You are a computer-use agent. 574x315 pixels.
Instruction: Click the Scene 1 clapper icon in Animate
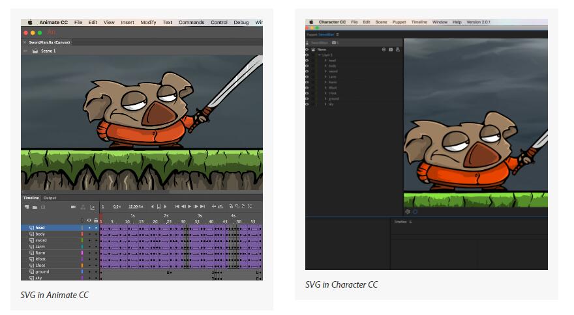35,51
